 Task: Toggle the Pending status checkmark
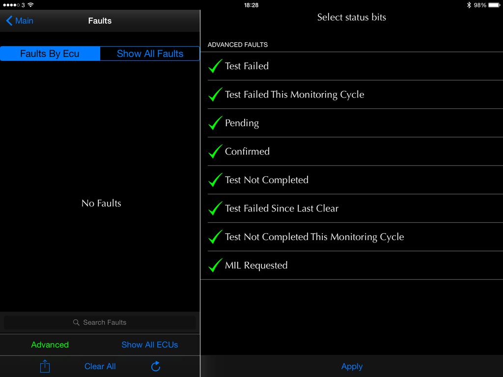tap(215, 123)
